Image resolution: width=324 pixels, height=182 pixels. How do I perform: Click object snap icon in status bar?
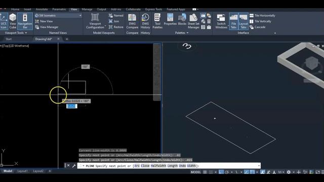[252, 172]
